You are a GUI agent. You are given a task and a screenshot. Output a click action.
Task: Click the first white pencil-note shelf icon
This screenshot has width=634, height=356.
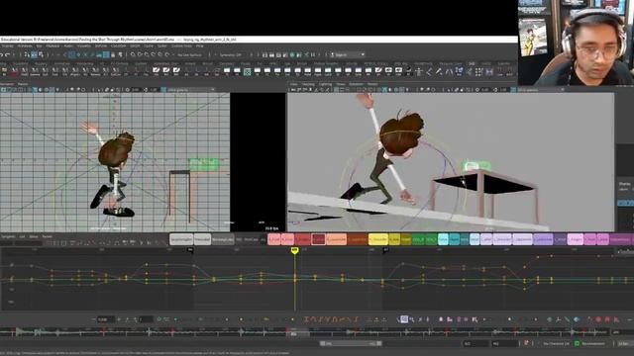[x=157, y=72]
